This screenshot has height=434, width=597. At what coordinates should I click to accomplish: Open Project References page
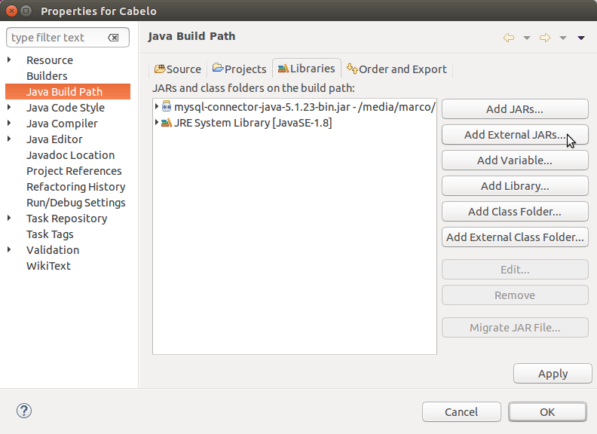74,171
